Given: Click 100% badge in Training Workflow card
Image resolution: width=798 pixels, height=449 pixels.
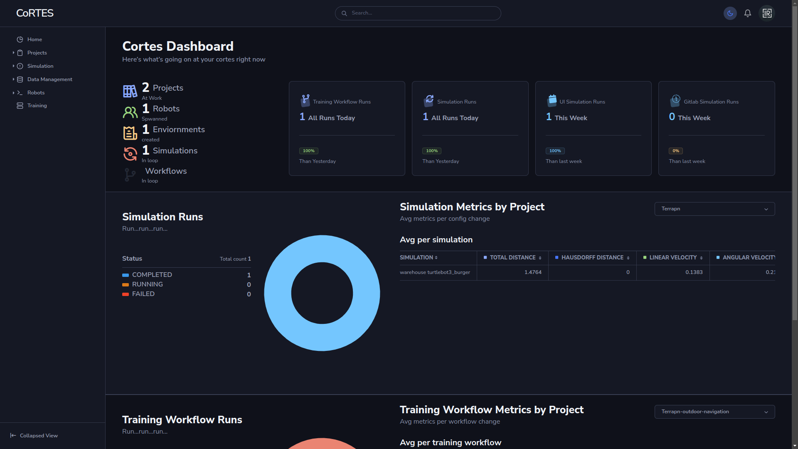Looking at the screenshot, I should (x=309, y=151).
